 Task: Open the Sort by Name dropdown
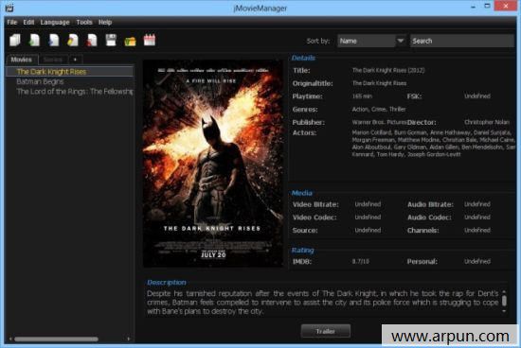371,41
